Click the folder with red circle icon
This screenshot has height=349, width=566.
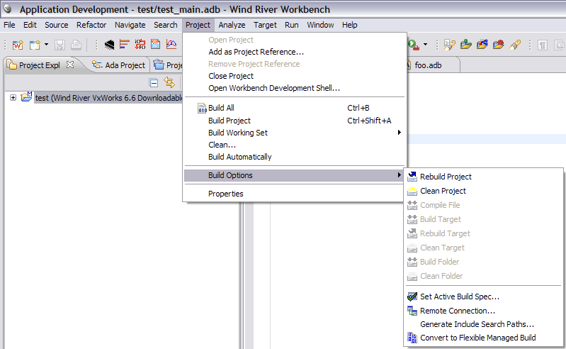(x=499, y=45)
